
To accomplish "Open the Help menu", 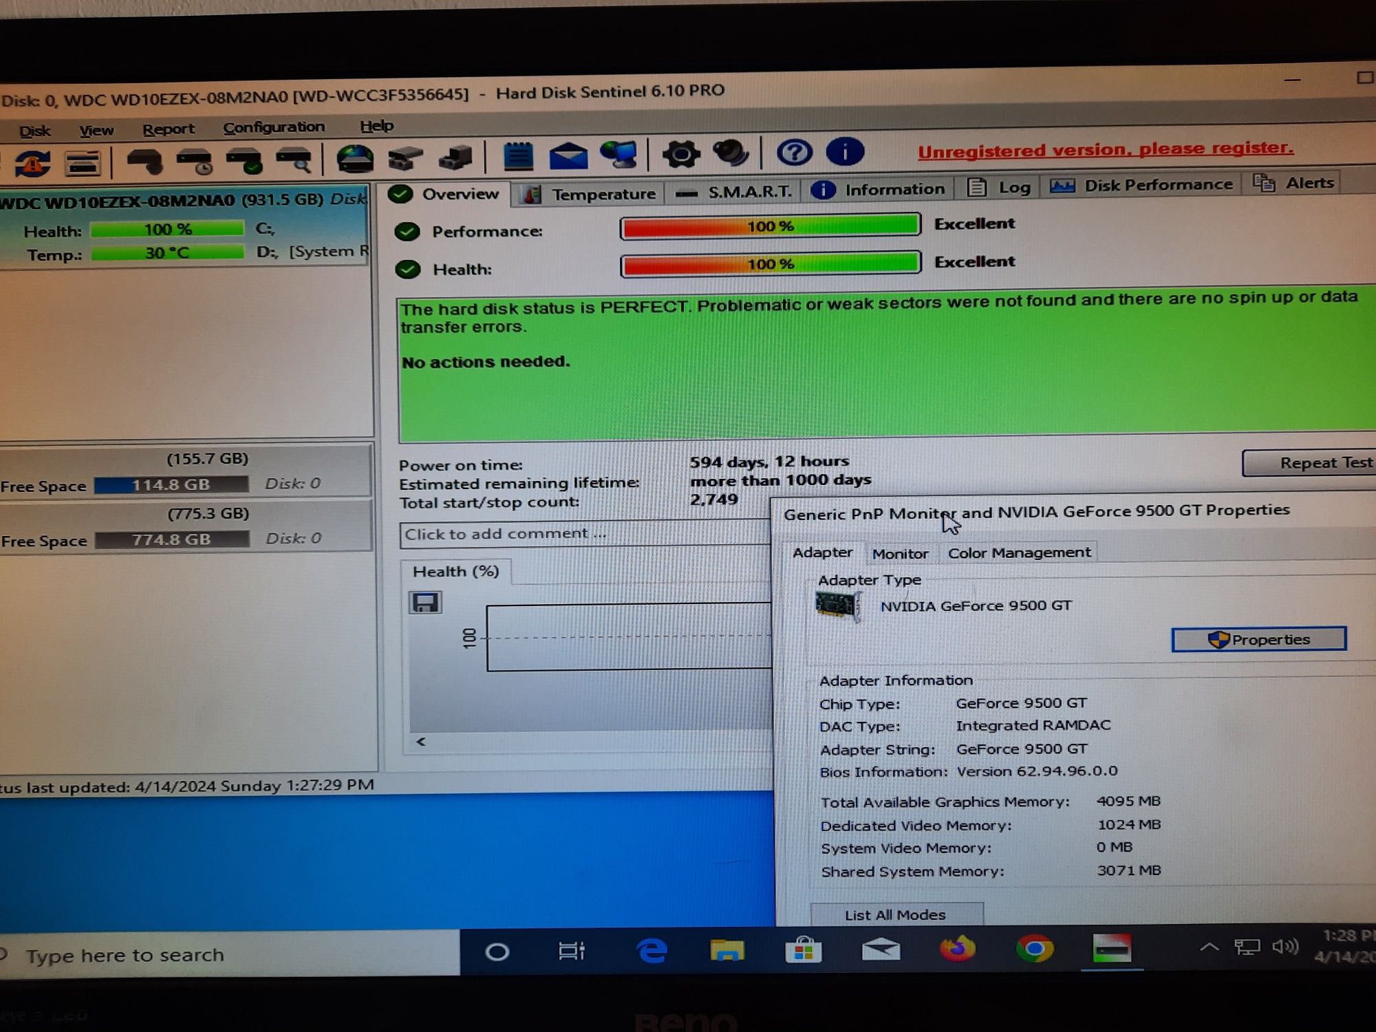I will click(376, 126).
